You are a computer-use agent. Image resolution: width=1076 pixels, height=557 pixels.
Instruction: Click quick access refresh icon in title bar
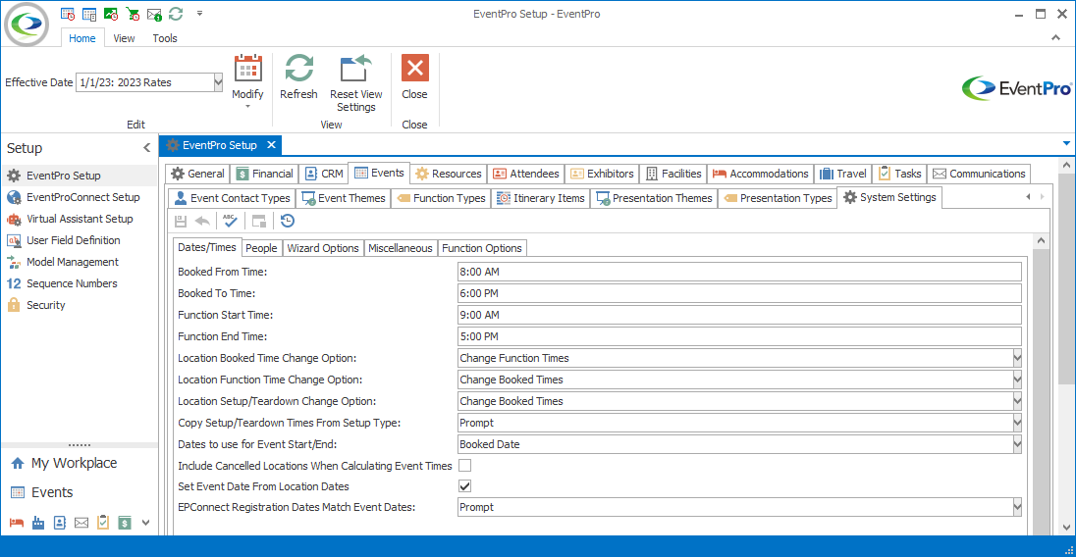(x=176, y=14)
